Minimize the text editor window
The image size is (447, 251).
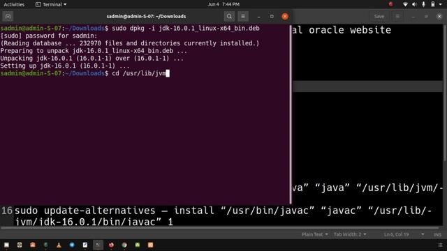413,17
